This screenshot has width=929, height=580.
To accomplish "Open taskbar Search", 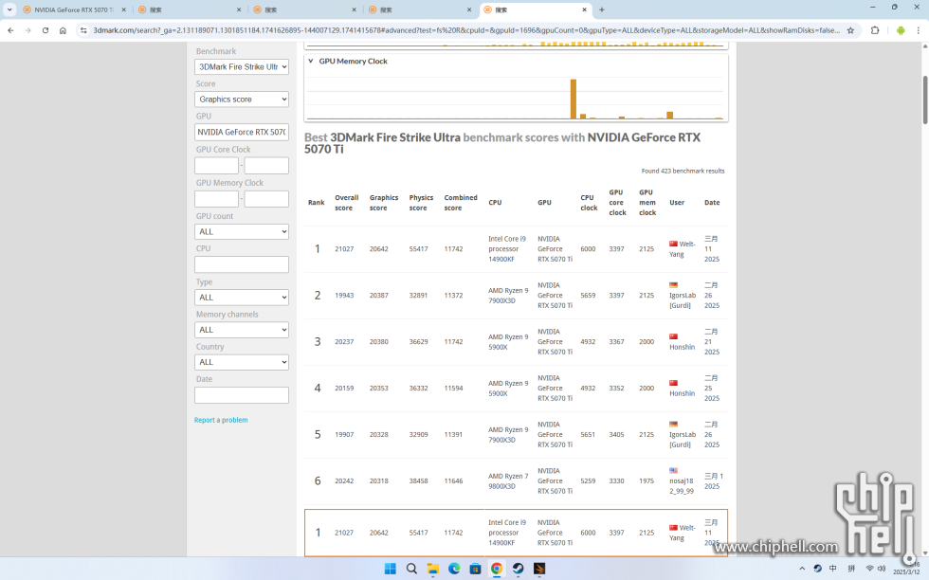I will 411,569.
